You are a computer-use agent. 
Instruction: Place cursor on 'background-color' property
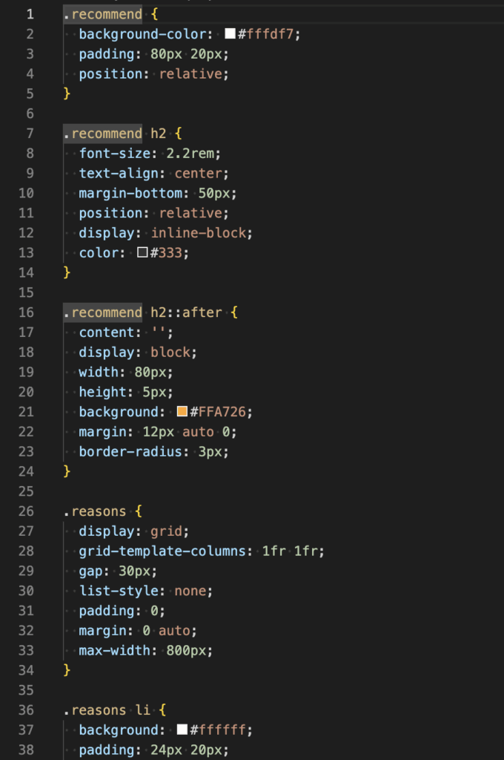[x=143, y=34]
